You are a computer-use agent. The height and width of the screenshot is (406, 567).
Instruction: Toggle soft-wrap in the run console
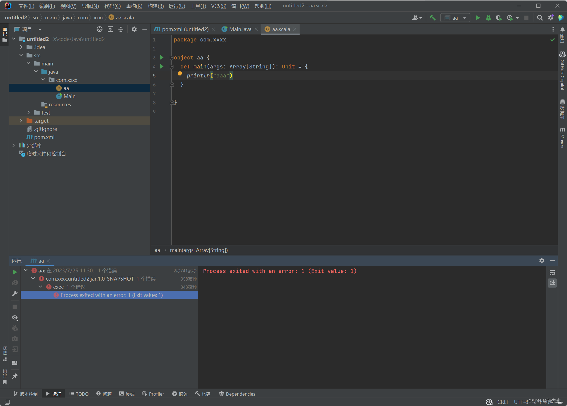552,272
